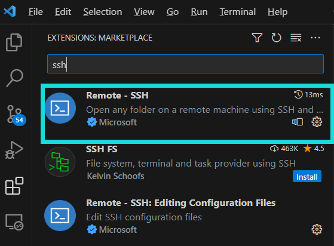This screenshot has height=246, width=334.
Task: Open Remote - SSH extension details
Action: pos(185,113)
